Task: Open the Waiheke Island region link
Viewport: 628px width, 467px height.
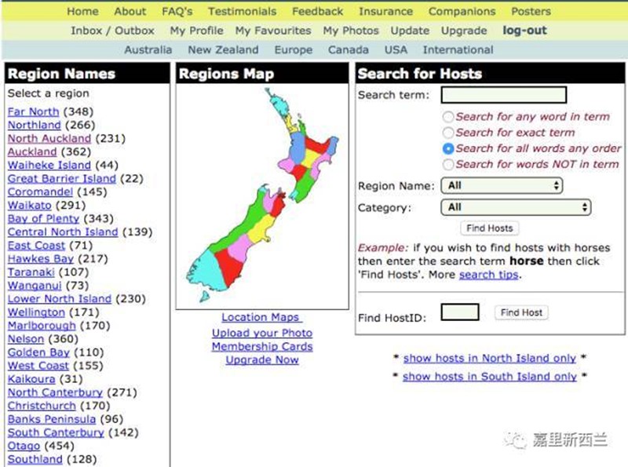Action: pos(49,165)
